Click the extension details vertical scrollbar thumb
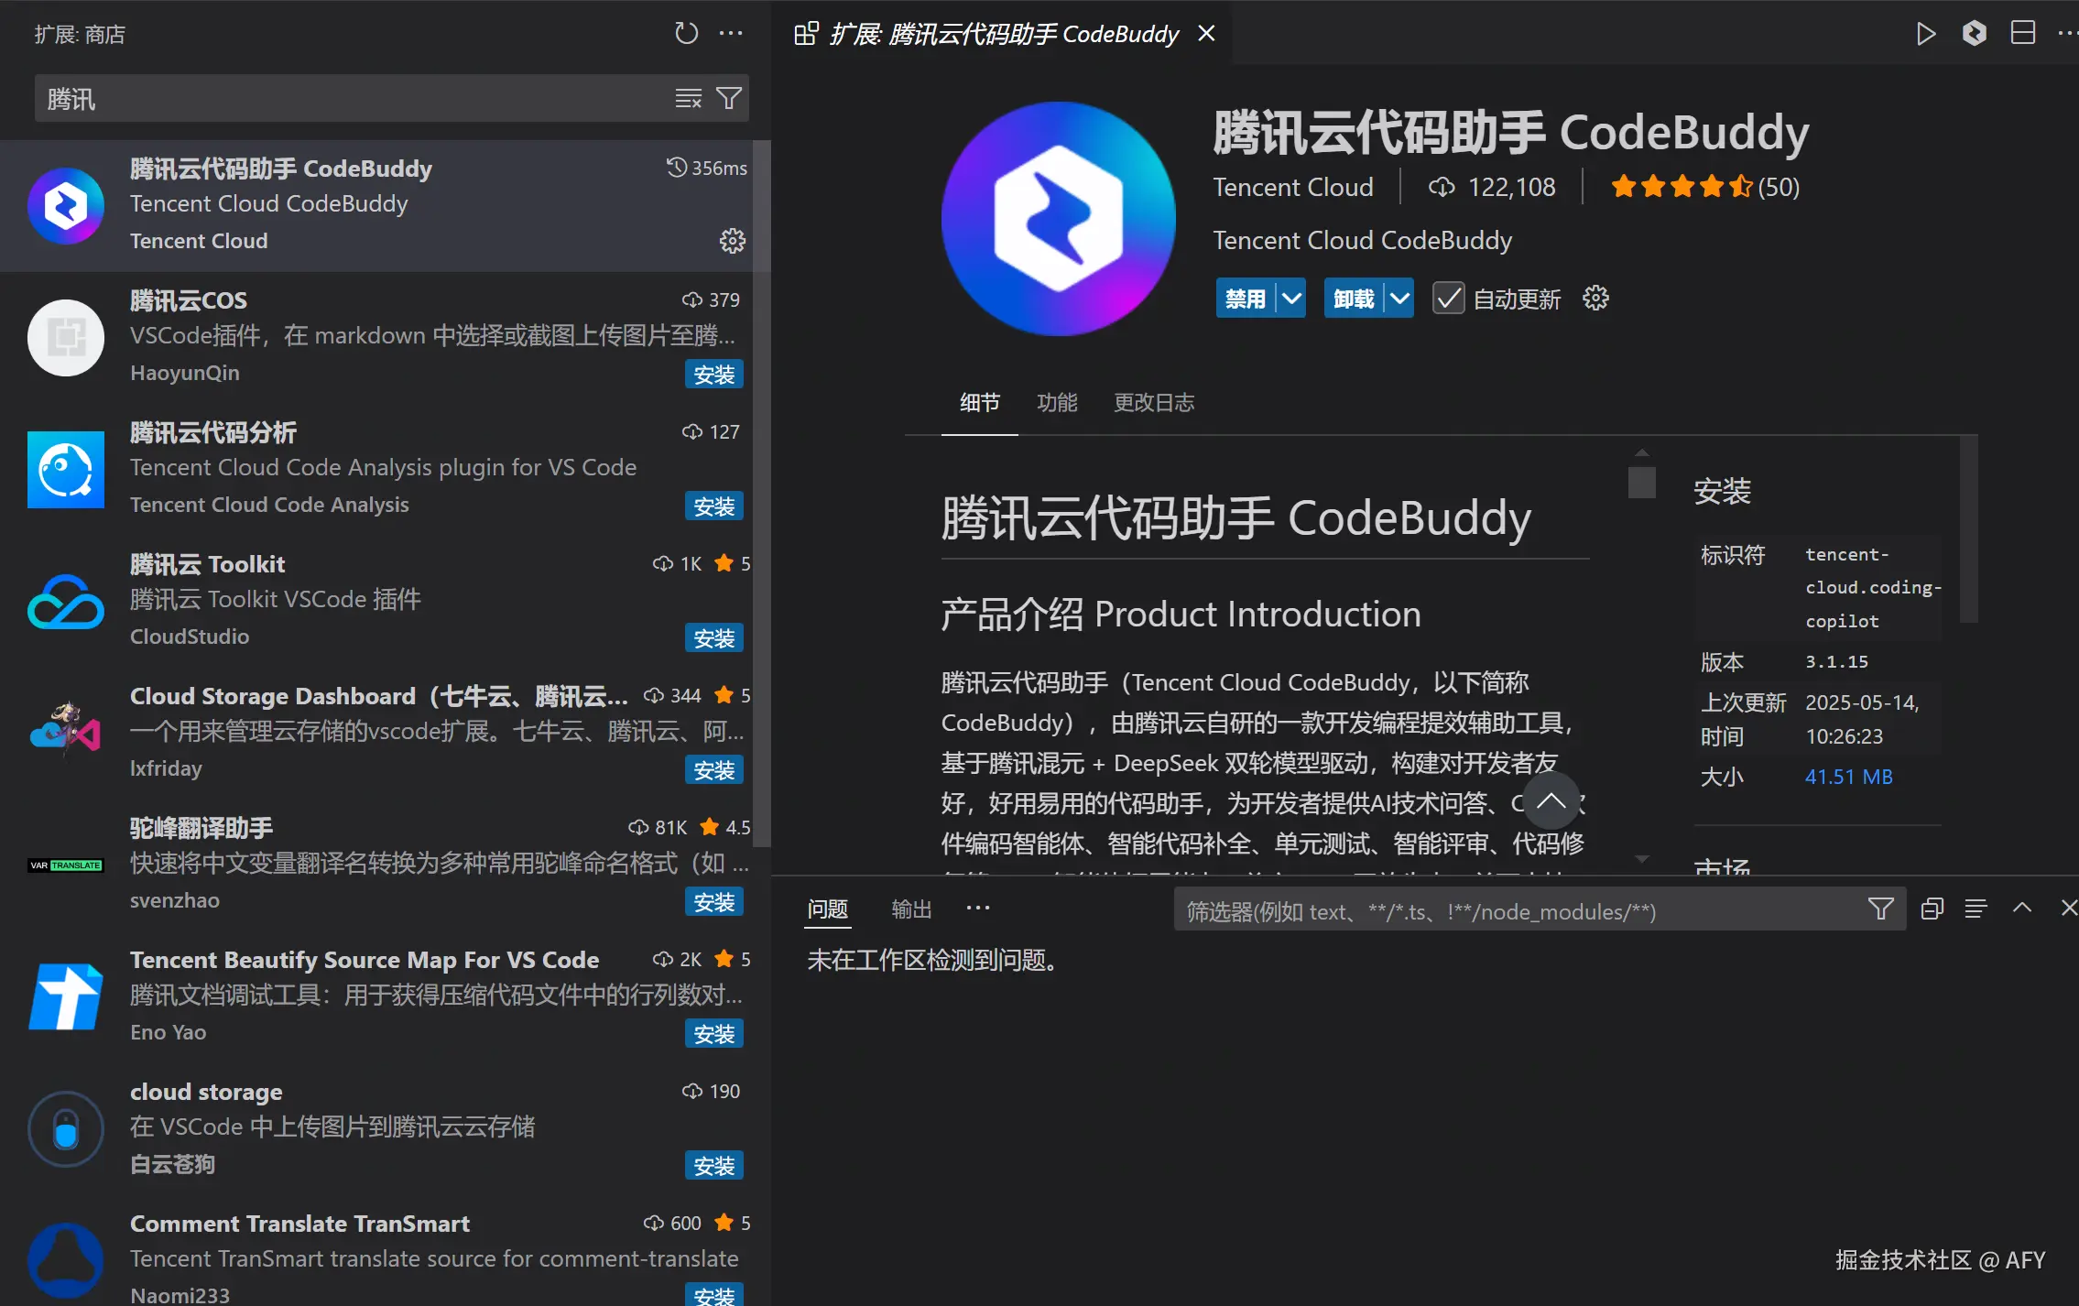The image size is (2079, 1306). pos(1641,482)
